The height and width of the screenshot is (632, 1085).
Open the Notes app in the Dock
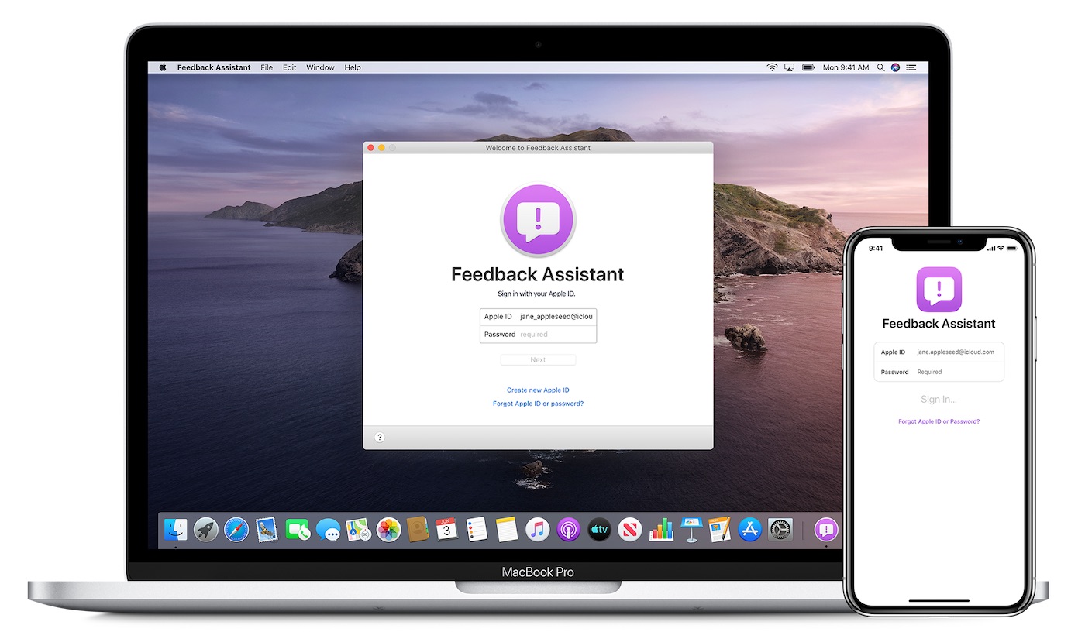pyautogui.click(x=507, y=530)
